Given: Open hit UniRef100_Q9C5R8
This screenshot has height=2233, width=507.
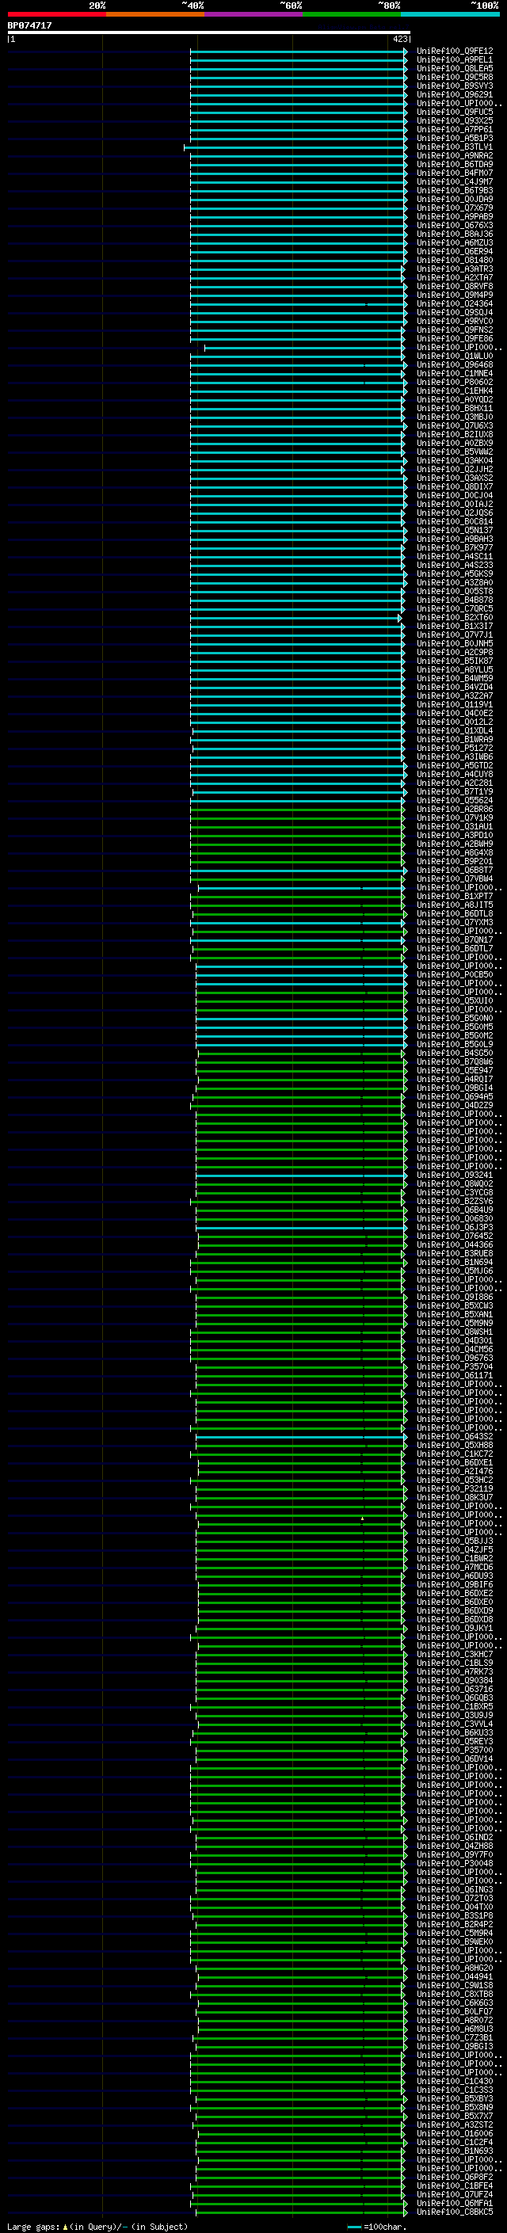Looking at the screenshot, I should click(455, 77).
